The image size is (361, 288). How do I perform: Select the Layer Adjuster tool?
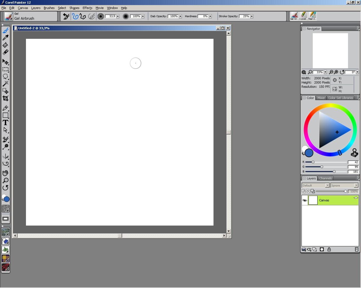[5, 62]
